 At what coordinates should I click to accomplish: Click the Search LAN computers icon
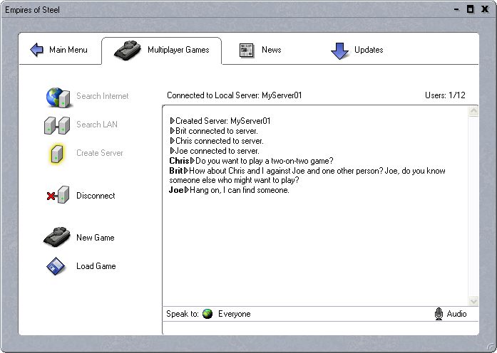coord(57,125)
